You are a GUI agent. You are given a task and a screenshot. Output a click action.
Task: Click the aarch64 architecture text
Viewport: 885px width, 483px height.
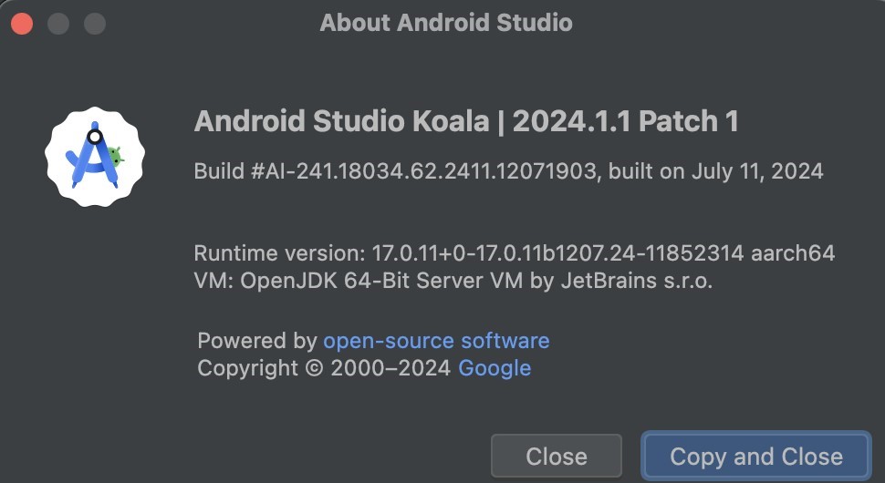[794, 253]
